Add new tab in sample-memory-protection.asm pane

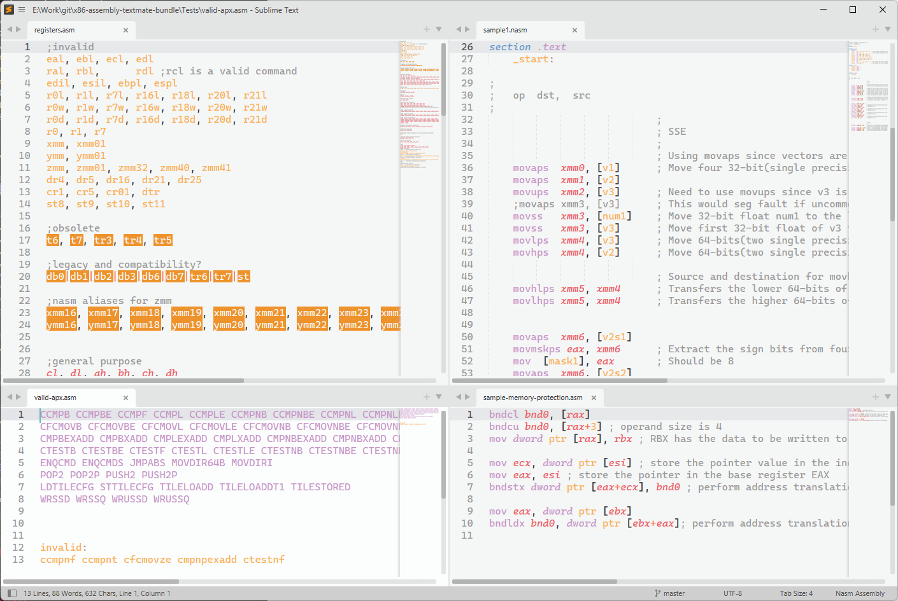pos(876,397)
